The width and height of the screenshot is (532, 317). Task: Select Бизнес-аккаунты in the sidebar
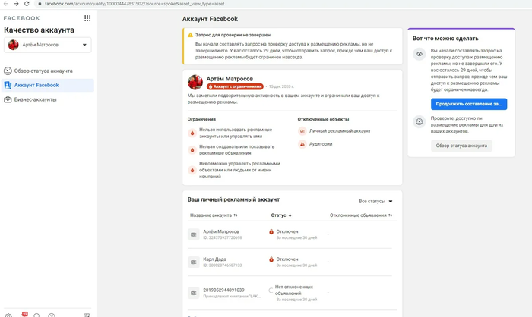pyautogui.click(x=35, y=99)
